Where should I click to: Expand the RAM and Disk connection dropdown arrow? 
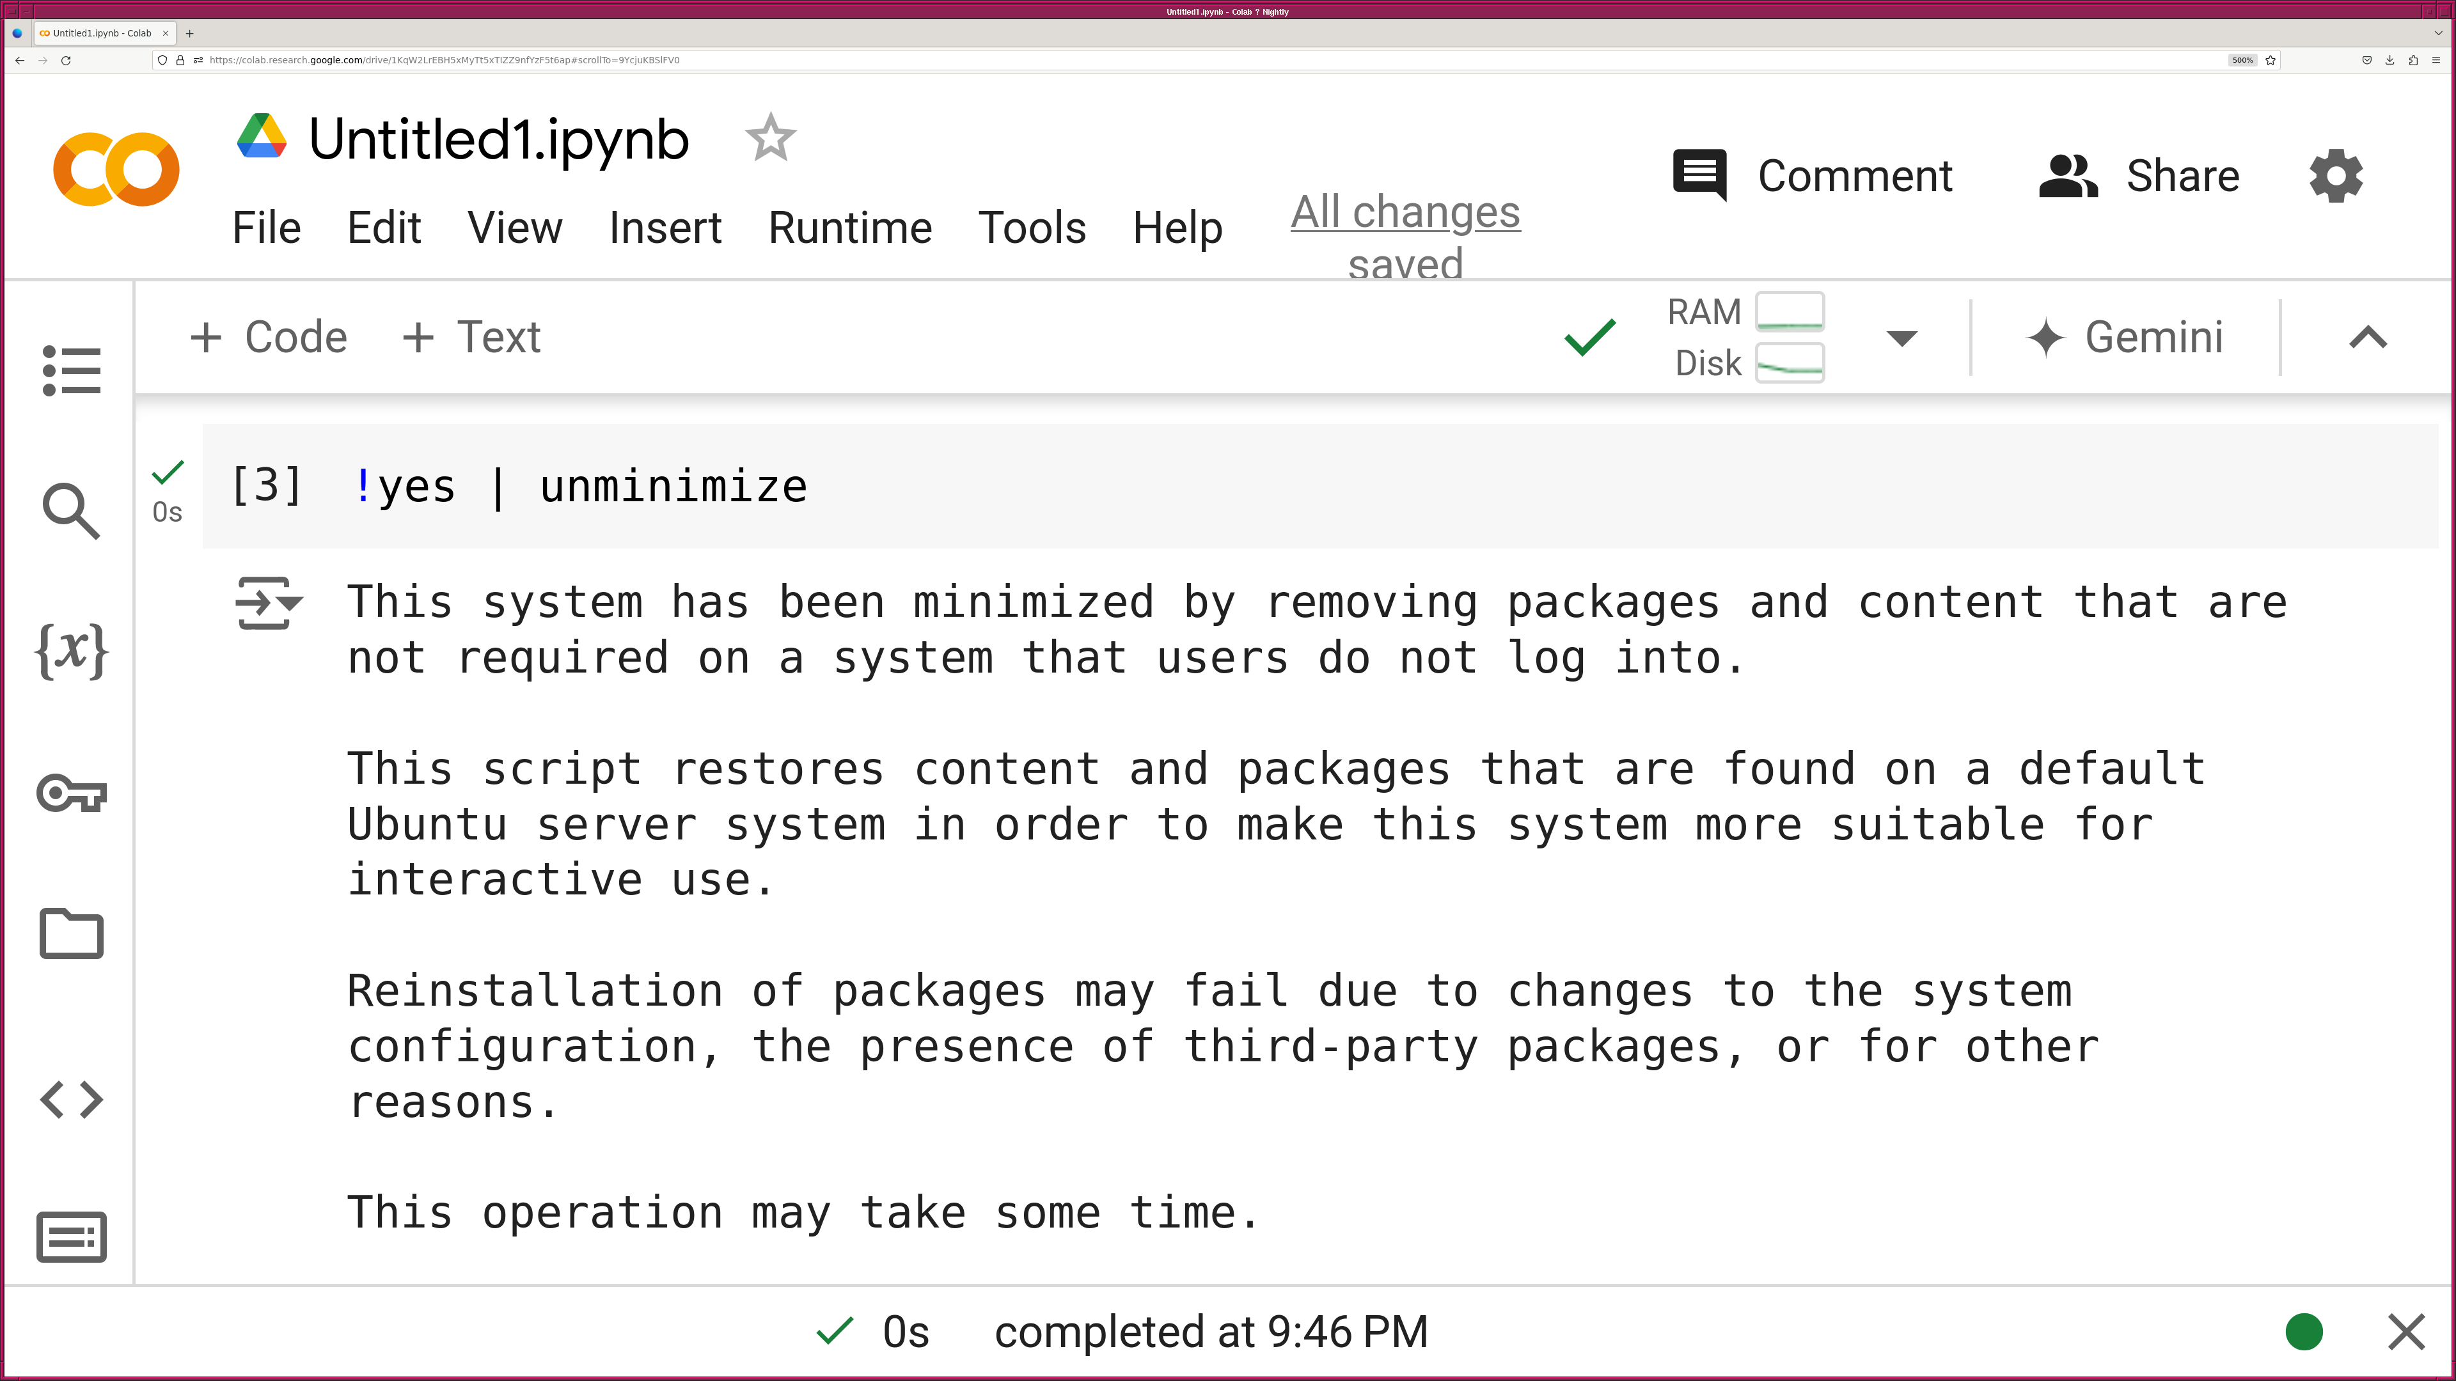1901,338
